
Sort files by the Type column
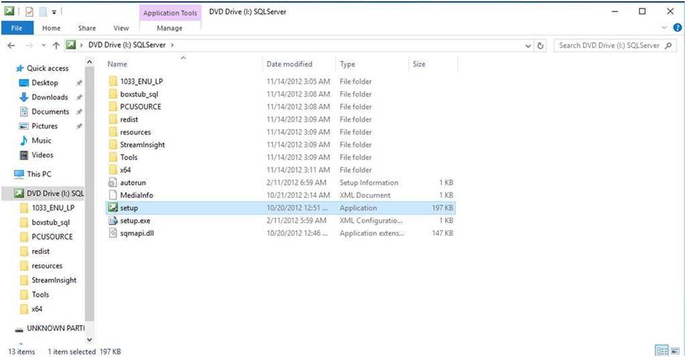[x=348, y=64]
